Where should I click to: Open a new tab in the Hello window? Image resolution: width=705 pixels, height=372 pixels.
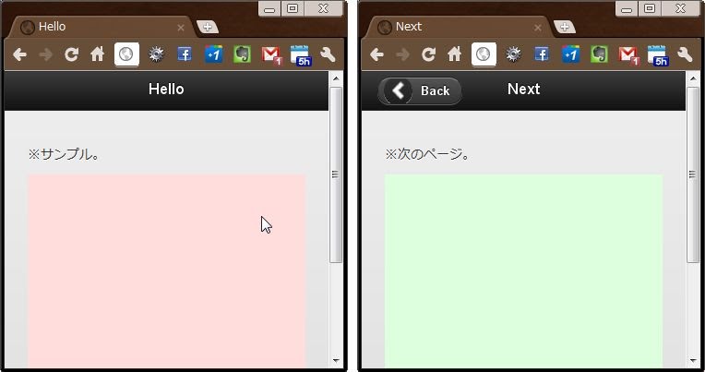207,27
